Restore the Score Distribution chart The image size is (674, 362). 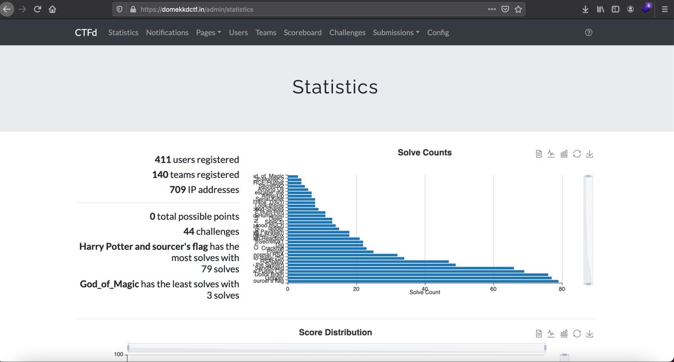(577, 333)
